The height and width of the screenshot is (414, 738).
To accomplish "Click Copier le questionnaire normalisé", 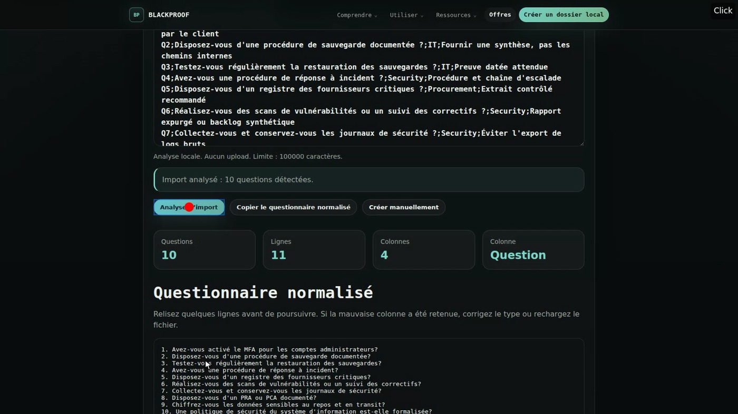I will click(x=293, y=207).
